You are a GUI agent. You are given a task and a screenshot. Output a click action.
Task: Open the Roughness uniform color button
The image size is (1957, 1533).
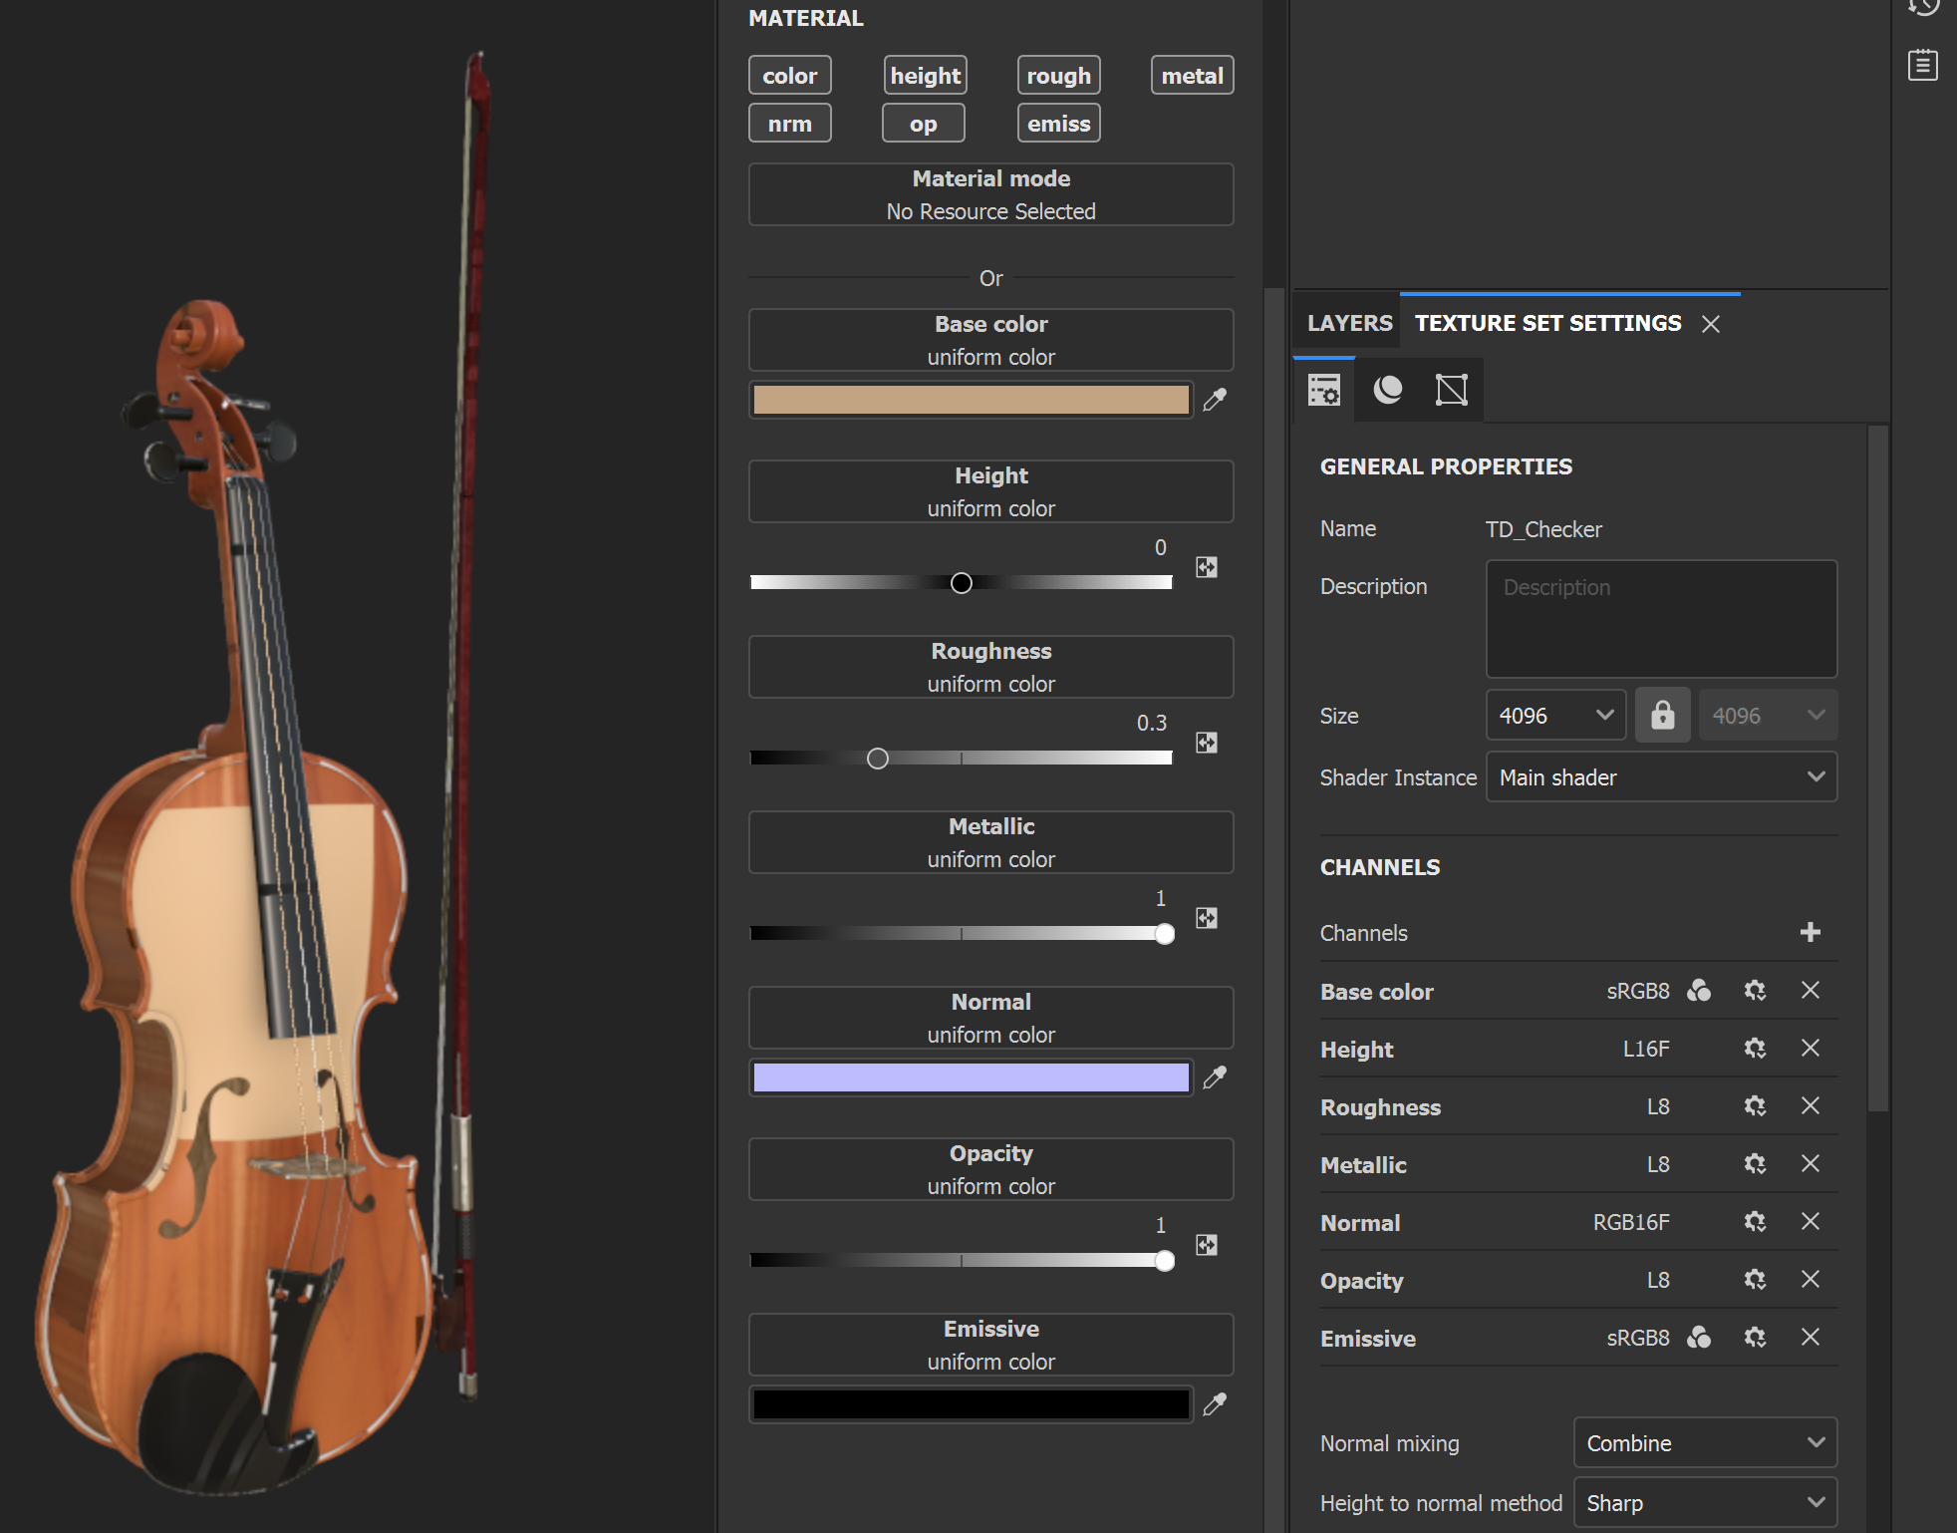click(990, 667)
